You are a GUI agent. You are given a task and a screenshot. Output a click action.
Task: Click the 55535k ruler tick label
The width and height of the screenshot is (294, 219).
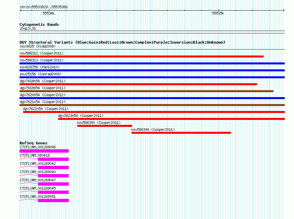[x=218, y=13]
